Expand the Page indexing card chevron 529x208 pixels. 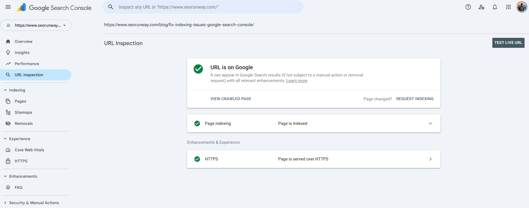[x=430, y=123]
